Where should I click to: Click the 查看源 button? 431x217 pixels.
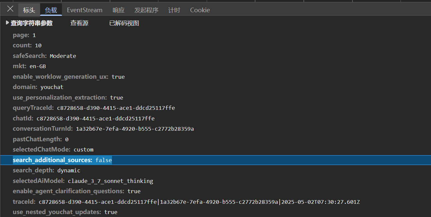[x=79, y=23]
